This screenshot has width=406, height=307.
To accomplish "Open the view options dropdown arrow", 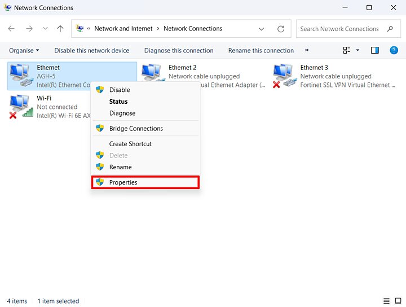I will (358, 50).
